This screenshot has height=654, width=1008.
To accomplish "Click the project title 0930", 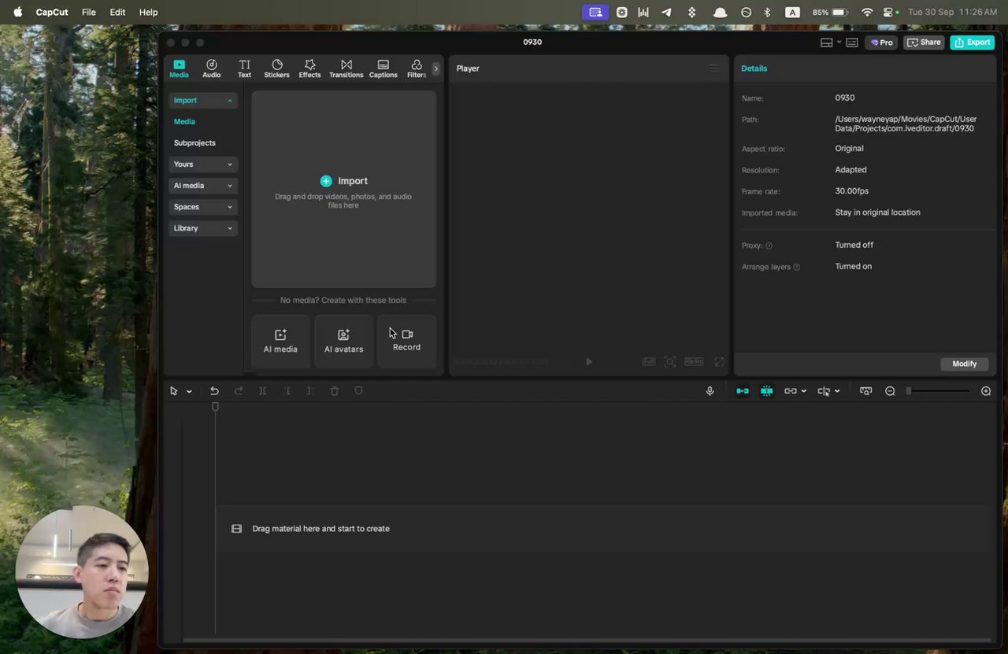I will (532, 42).
